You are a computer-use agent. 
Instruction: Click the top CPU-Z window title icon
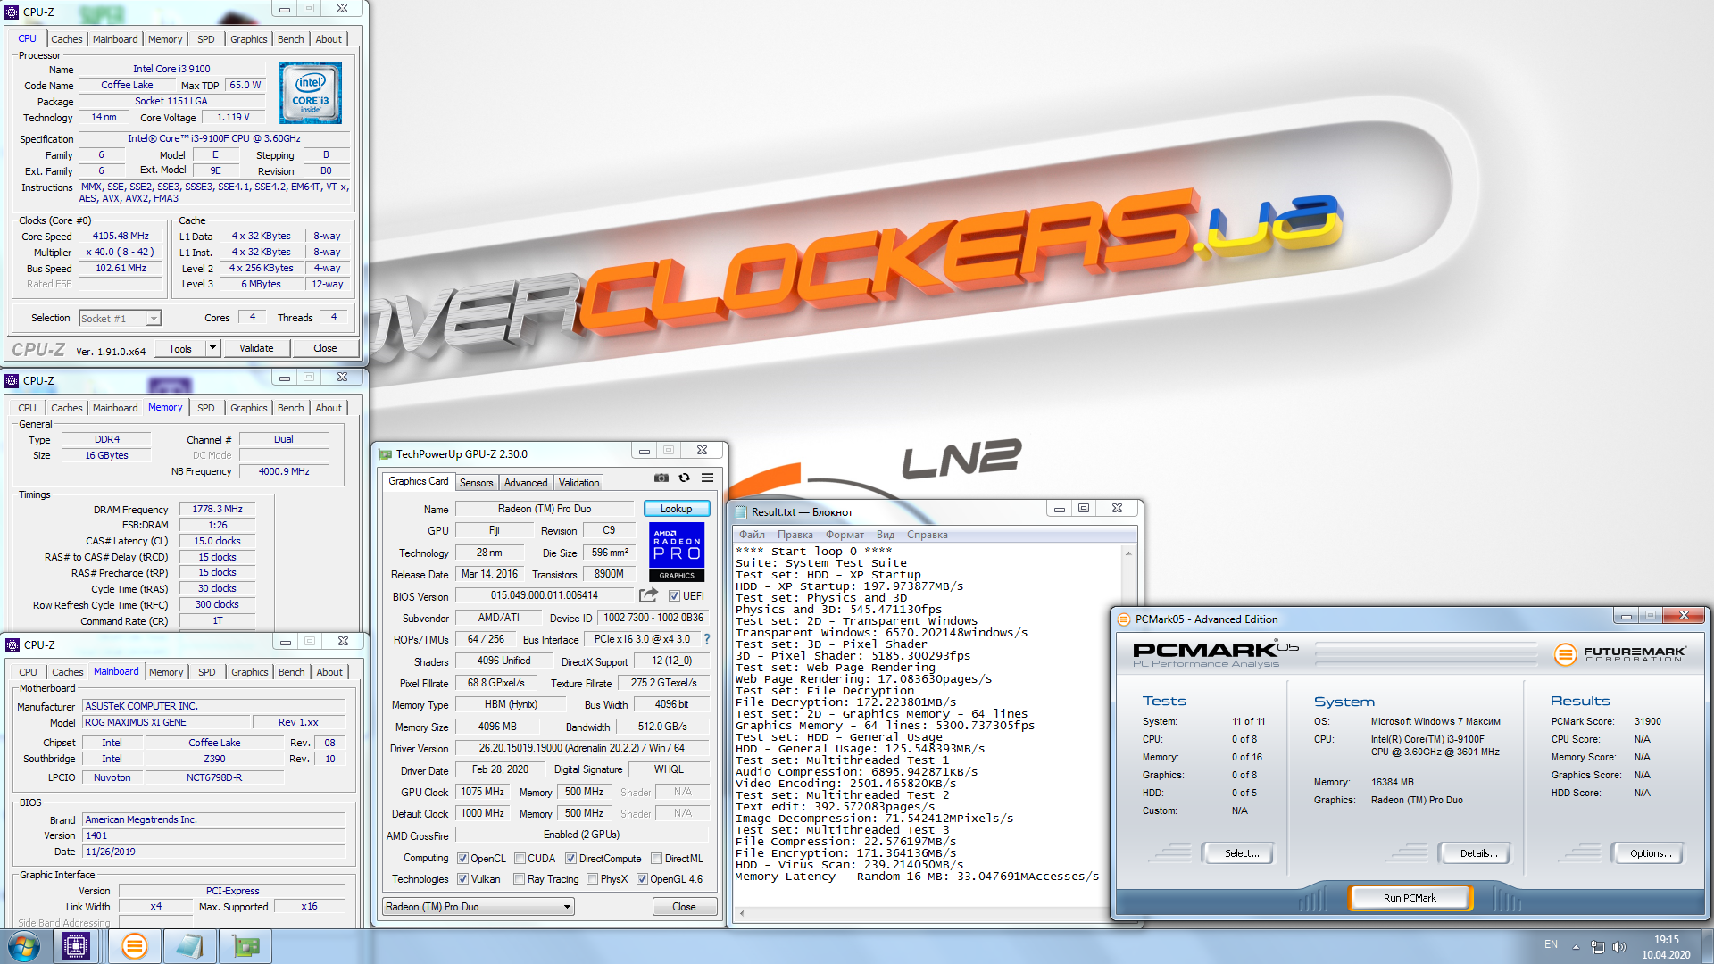coord(12,12)
